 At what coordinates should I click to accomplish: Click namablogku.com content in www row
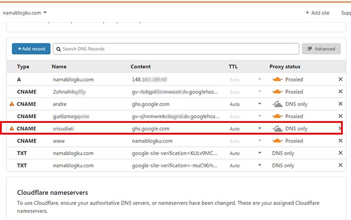click(152, 141)
